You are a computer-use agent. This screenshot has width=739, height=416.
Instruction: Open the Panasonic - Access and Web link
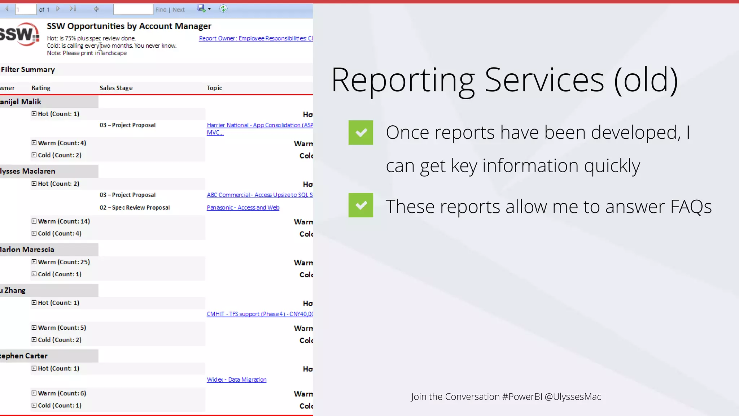pyautogui.click(x=243, y=208)
